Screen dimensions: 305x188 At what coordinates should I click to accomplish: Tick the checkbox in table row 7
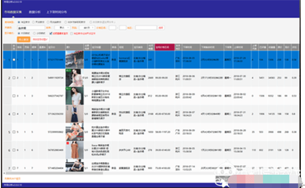pyautogui.click(x=14, y=168)
